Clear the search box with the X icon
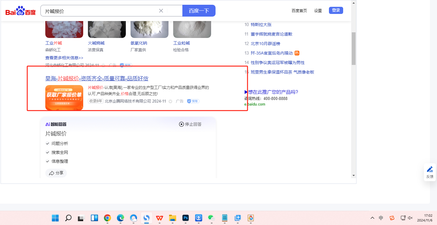437x225 pixels. tap(161, 11)
